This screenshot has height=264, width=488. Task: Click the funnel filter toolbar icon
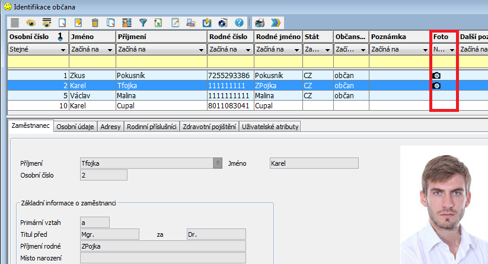143,23
